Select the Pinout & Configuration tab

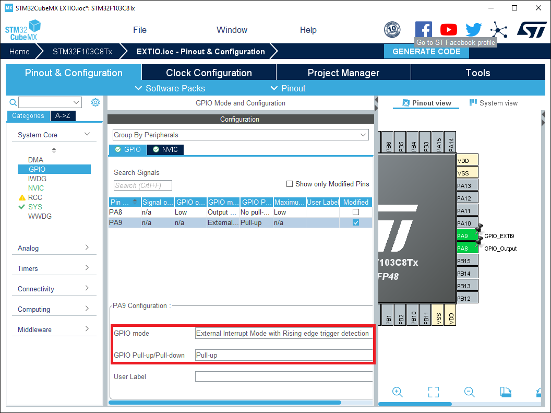click(x=74, y=73)
